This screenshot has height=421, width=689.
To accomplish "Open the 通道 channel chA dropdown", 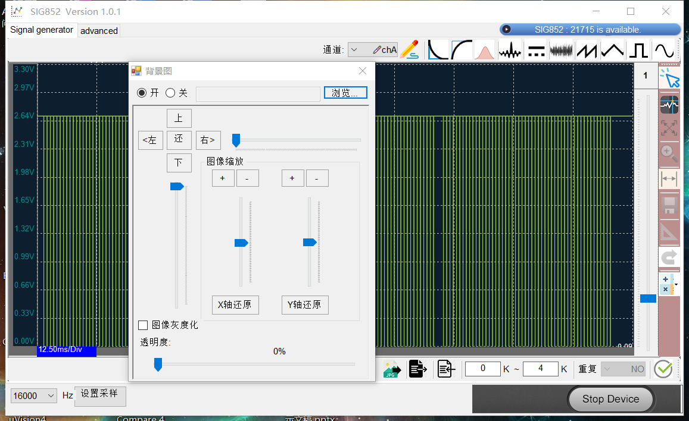I will tap(373, 50).
